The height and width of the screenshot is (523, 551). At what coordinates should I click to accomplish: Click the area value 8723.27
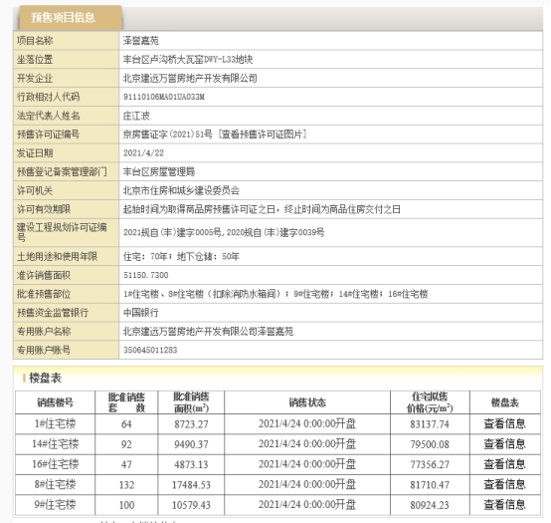point(191,424)
